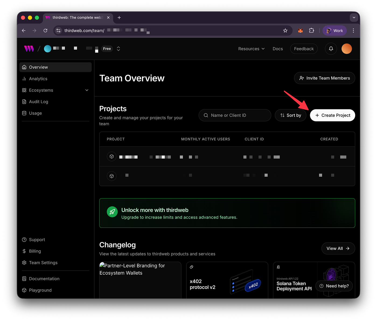Reload the page with refresh icon

[x=46, y=31]
